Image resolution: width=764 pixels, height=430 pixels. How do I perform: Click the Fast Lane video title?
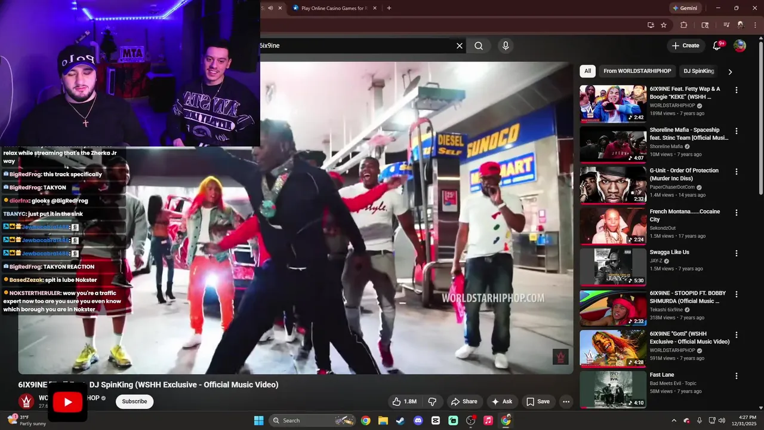[662, 375]
